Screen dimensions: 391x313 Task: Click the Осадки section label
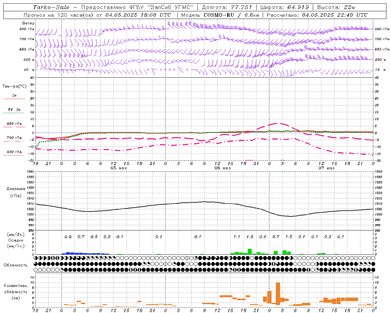pos(16,240)
